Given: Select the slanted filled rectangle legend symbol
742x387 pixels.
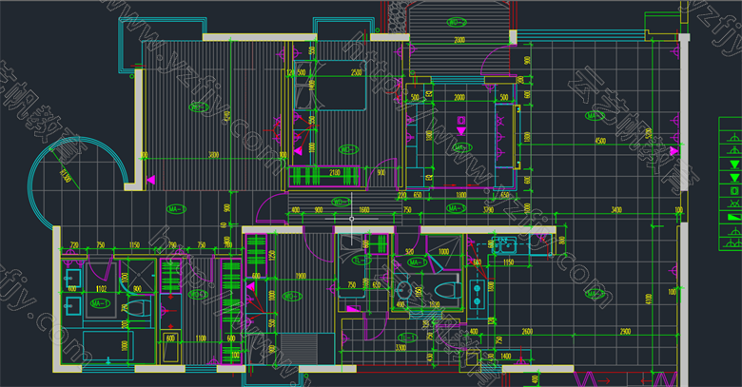Looking at the screenshot, I should coord(734,217).
